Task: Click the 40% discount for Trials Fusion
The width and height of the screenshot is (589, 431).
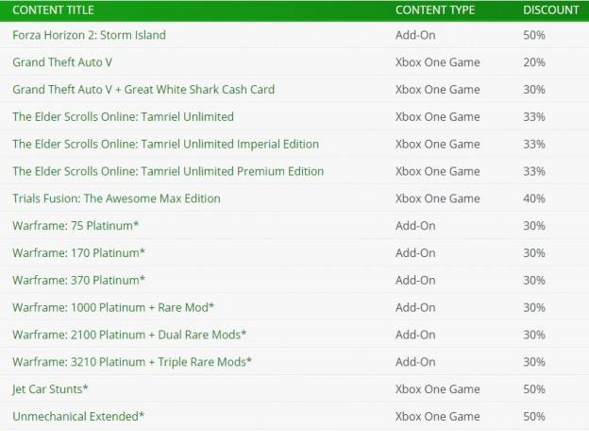Action: point(534,198)
